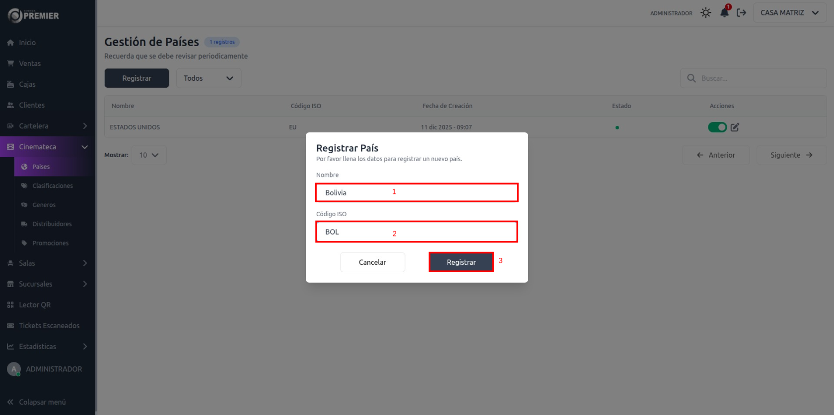Open the Casa Matriz branch dropdown
The height and width of the screenshot is (415, 834).
point(789,13)
